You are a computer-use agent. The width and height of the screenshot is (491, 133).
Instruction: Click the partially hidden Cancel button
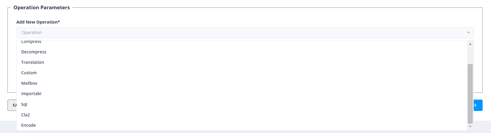coord(12,105)
